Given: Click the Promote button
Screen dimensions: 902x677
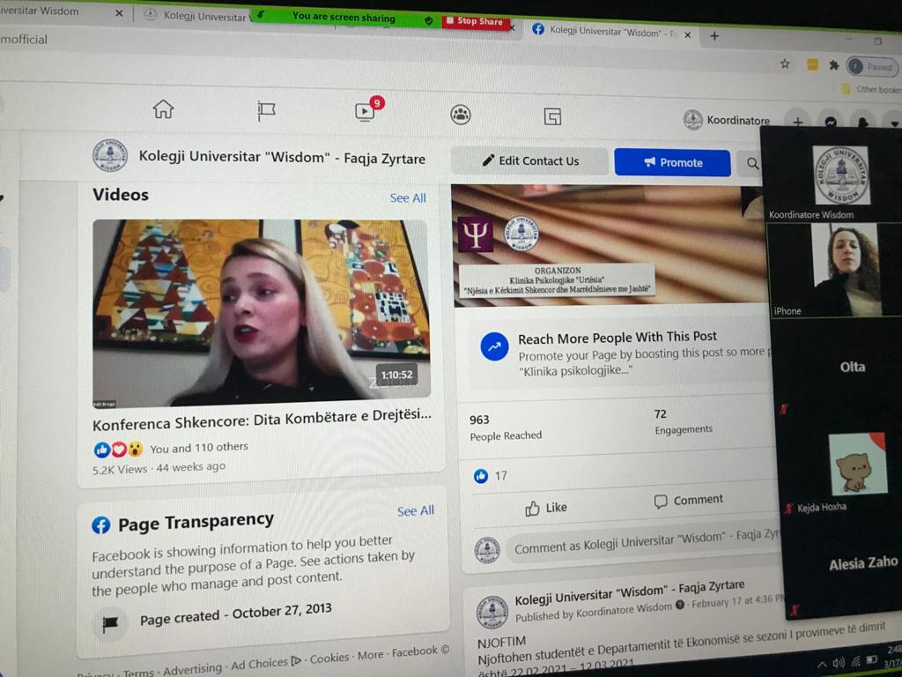Looking at the screenshot, I should pos(672,162).
